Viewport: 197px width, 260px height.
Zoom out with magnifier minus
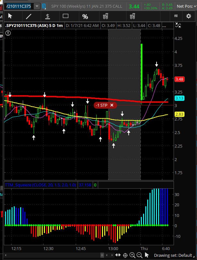140,255
